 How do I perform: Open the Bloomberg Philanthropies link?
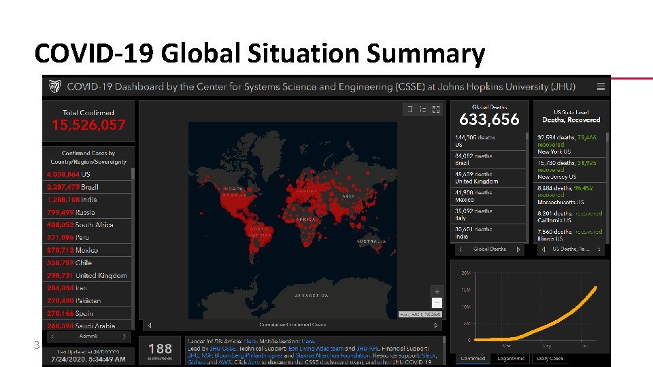tap(248, 355)
